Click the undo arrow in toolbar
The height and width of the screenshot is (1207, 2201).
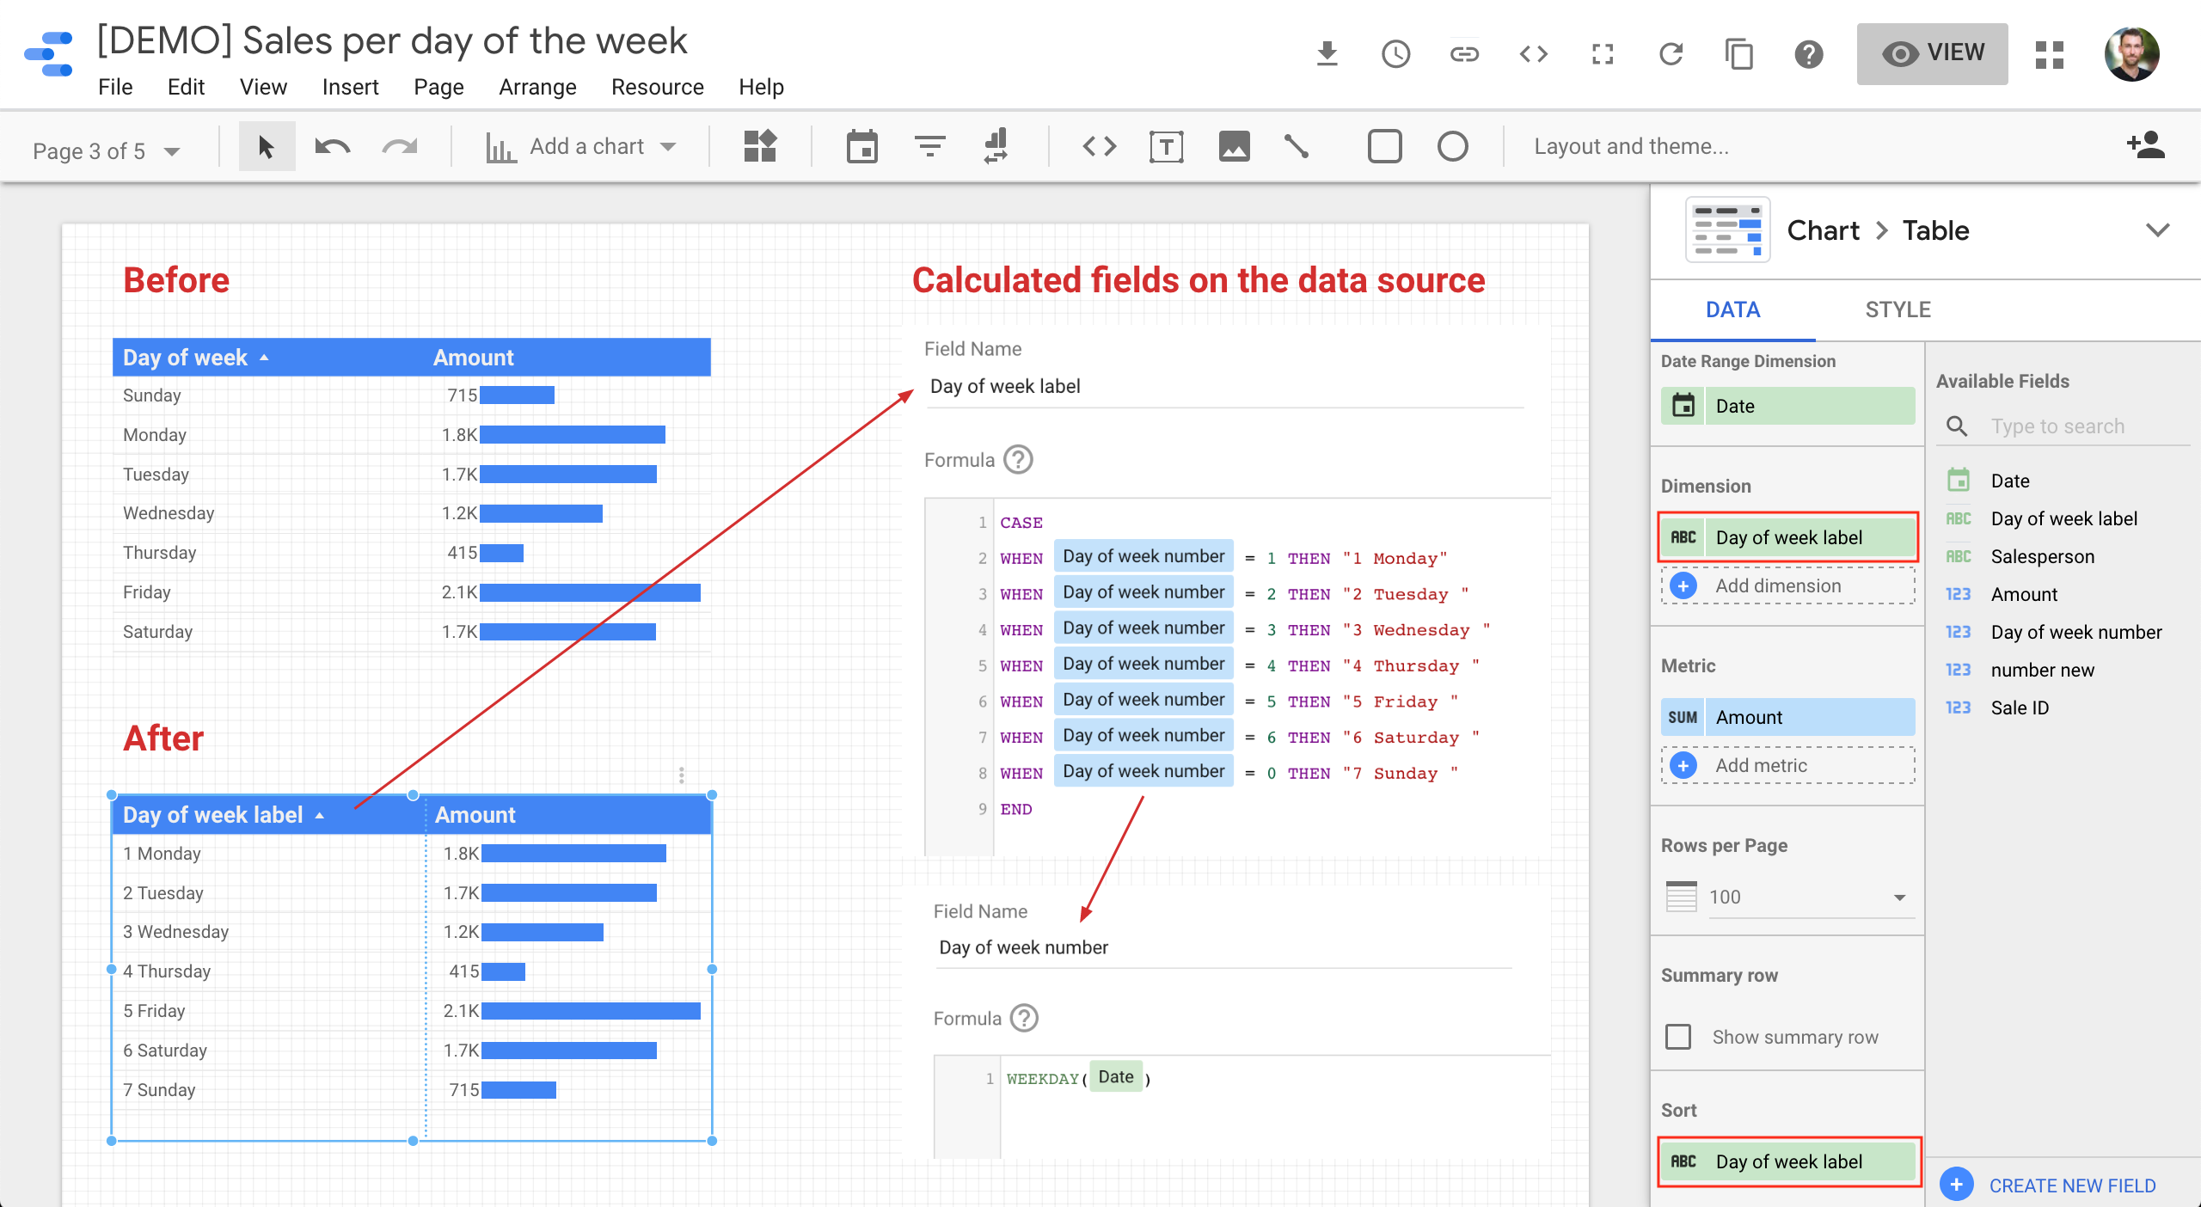(x=332, y=147)
